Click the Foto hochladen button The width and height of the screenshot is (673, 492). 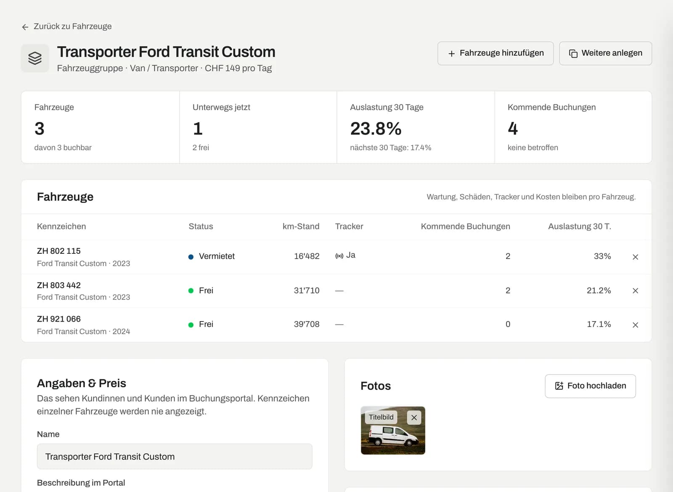click(590, 386)
